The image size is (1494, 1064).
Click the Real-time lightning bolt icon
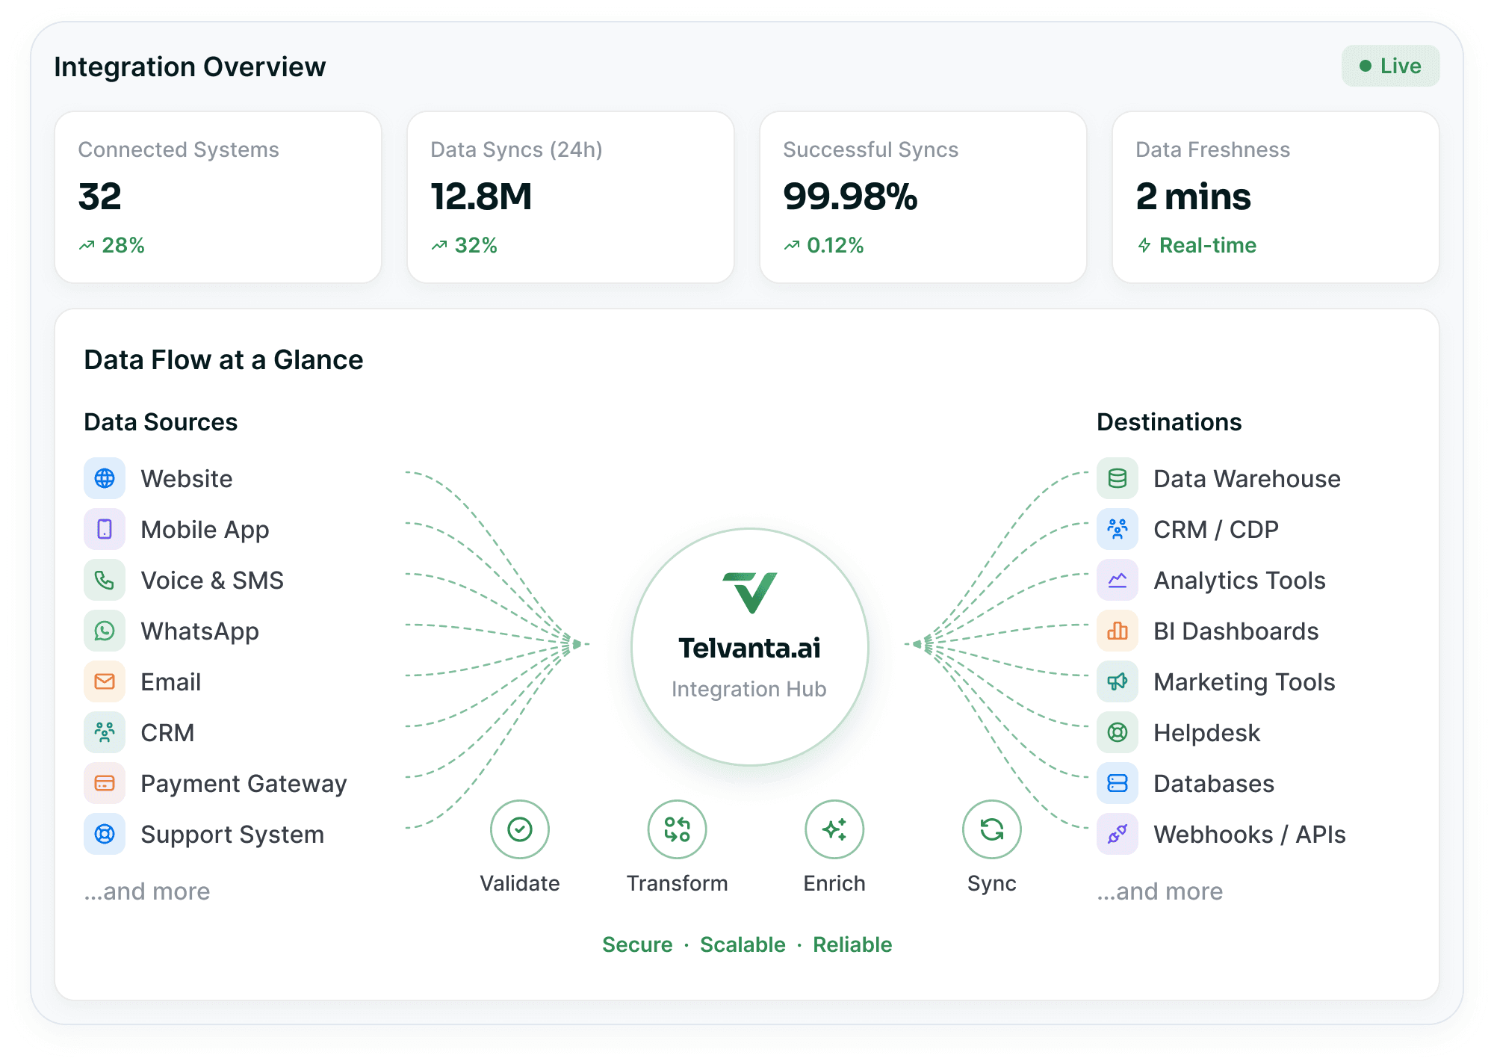pos(1144,245)
